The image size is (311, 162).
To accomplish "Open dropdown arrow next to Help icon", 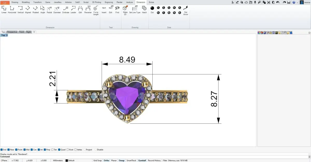I will [x=297, y=2].
